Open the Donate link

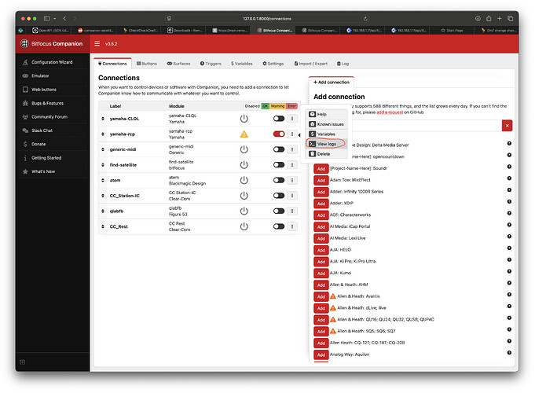point(38,144)
